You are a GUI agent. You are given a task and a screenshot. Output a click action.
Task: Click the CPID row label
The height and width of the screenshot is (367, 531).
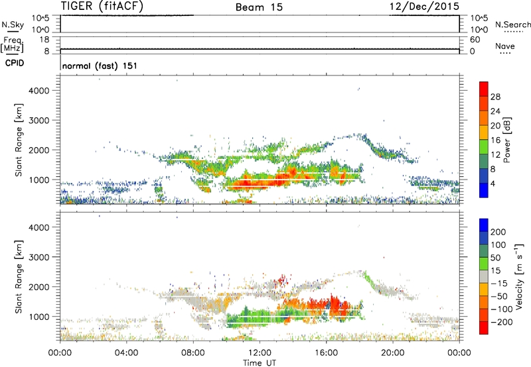pyautogui.click(x=15, y=63)
